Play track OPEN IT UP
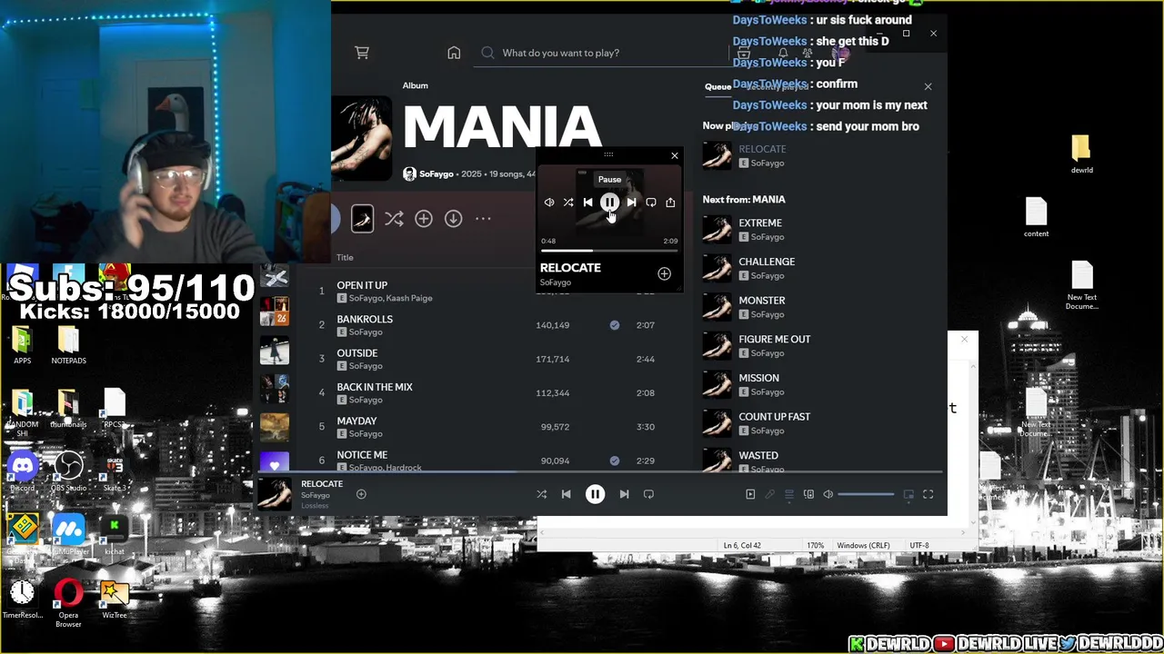 362,285
